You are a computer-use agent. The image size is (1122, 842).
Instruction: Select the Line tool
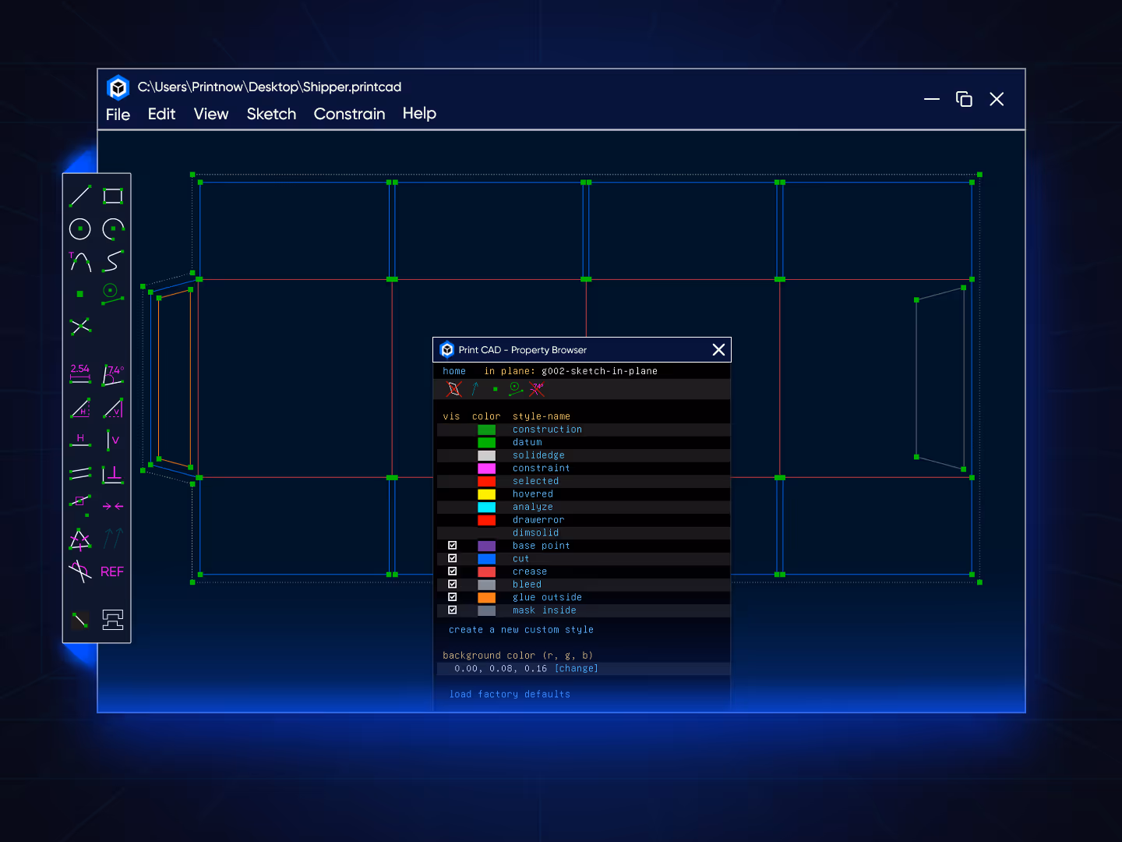(x=80, y=196)
